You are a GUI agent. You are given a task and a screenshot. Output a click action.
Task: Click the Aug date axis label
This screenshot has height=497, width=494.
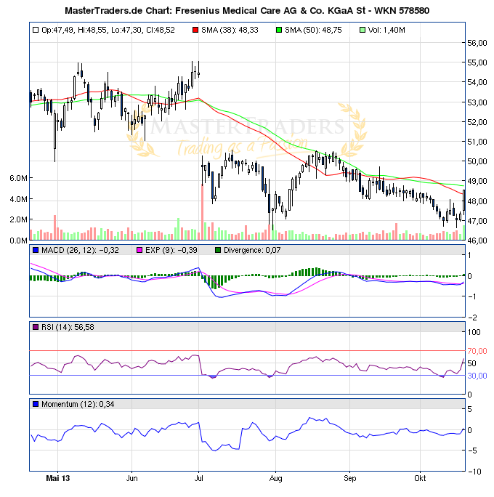coord(275,478)
